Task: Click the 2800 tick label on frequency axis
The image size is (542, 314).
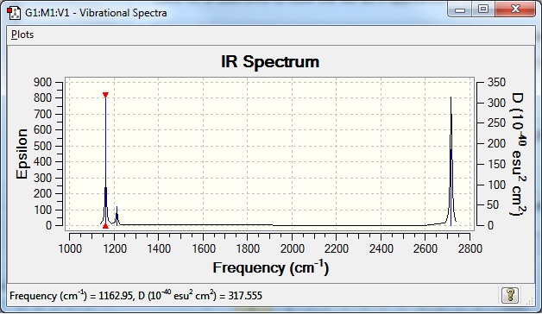Action: click(x=470, y=248)
